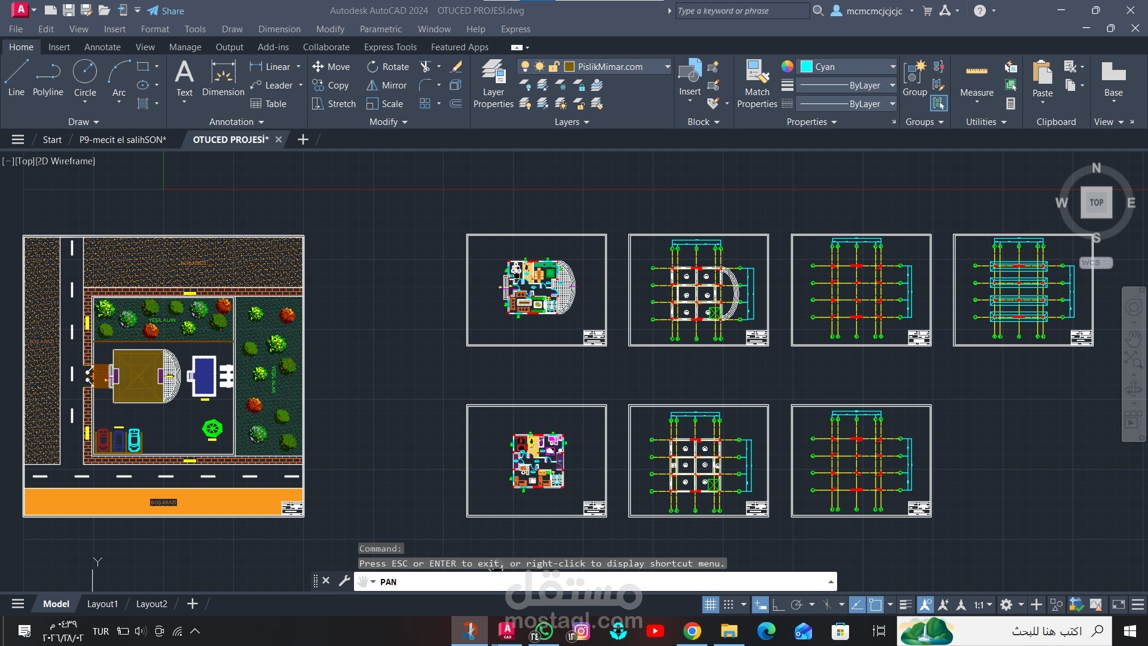Open the Base view tool

pyautogui.click(x=1113, y=78)
